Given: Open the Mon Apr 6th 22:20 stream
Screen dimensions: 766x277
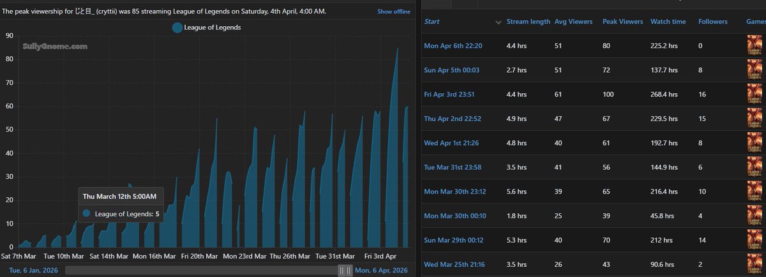Looking at the screenshot, I should click(x=453, y=46).
